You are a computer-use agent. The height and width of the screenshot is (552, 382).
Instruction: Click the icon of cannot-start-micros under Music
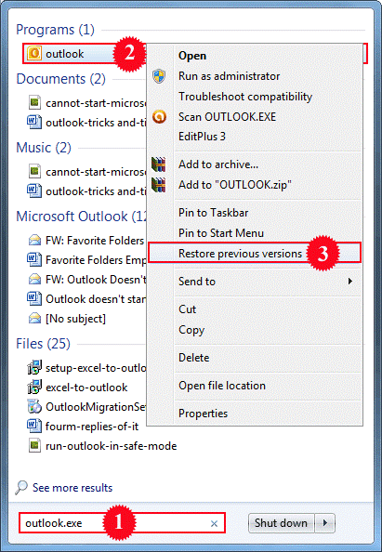(34, 171)
